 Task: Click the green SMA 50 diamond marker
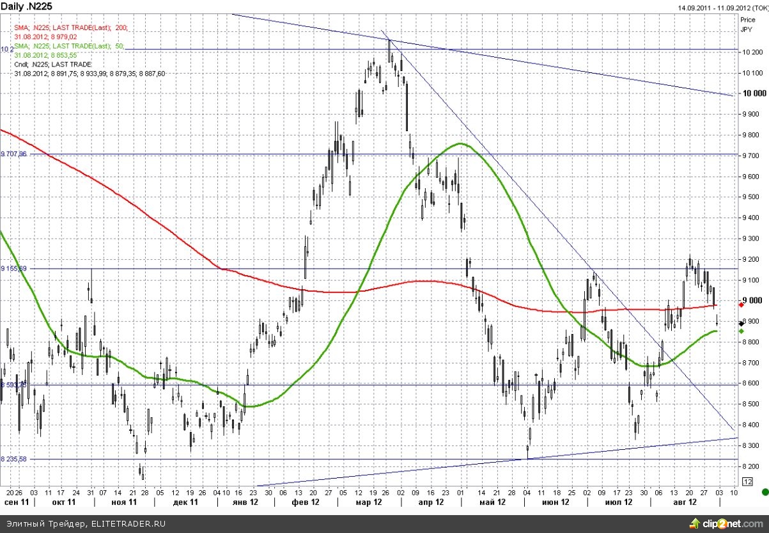741,331
